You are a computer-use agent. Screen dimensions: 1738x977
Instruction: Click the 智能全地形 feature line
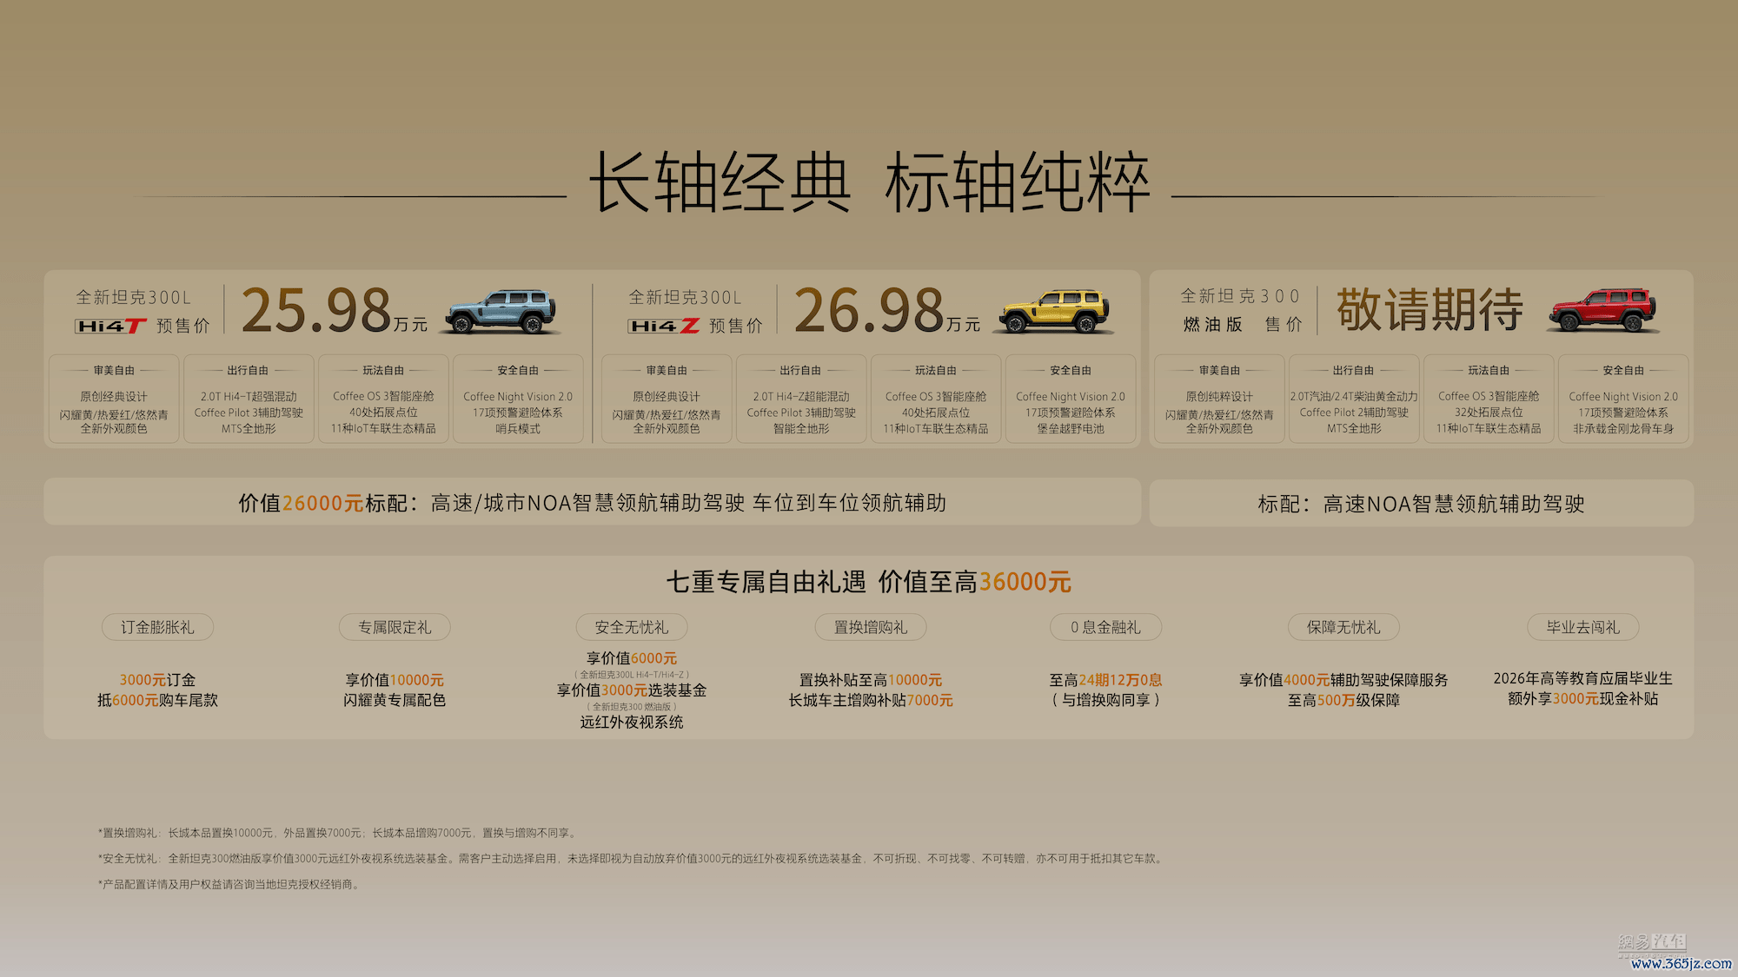click(801, 429)
